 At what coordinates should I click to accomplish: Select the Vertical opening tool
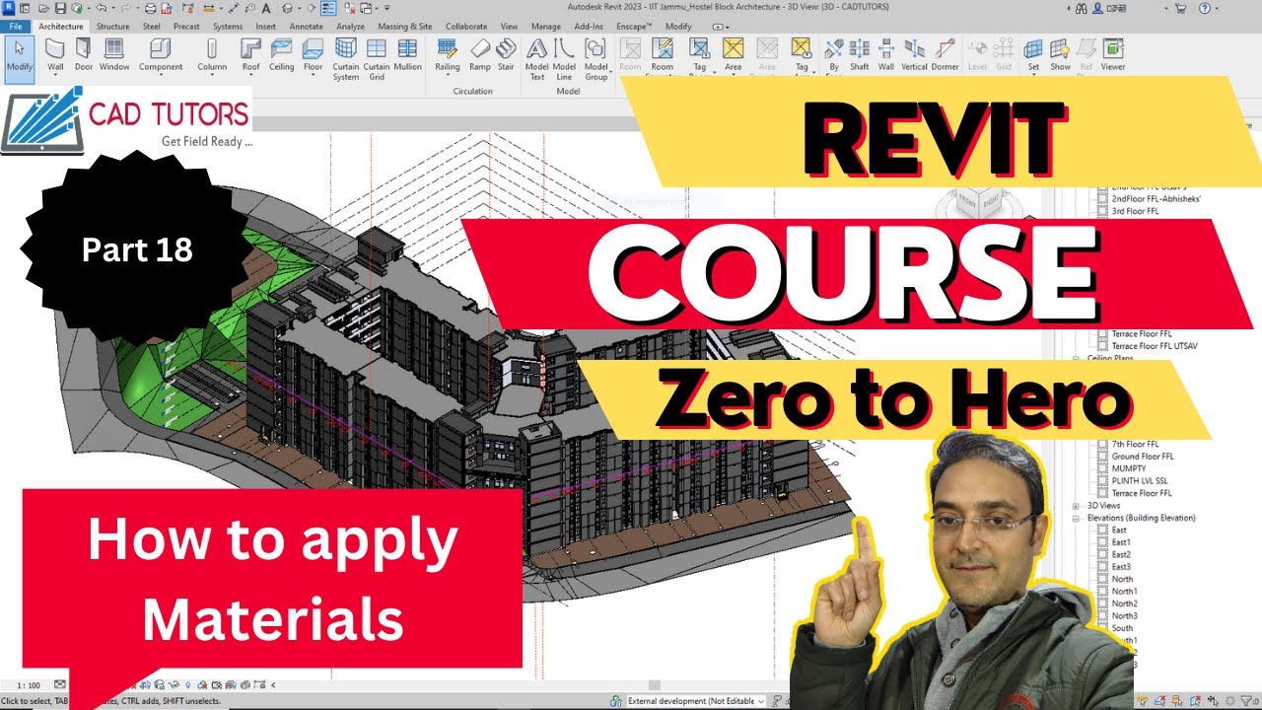pyautogui.click(x=914, y=55)
